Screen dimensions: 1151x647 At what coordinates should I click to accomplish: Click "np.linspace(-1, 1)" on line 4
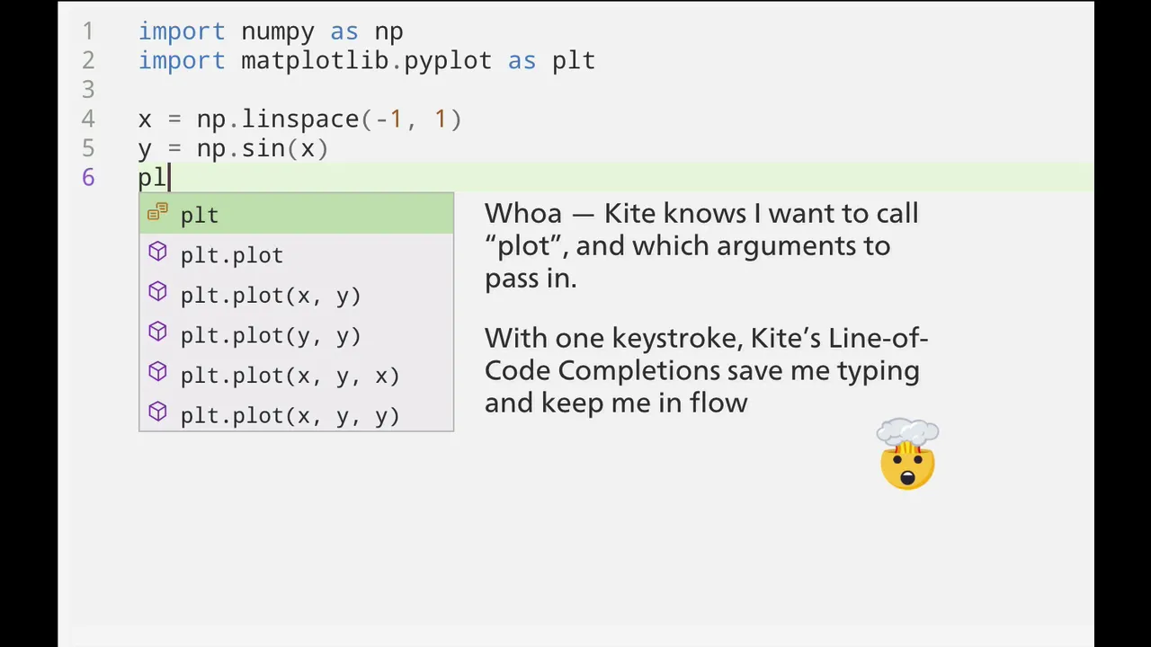[x=329, y=119]
